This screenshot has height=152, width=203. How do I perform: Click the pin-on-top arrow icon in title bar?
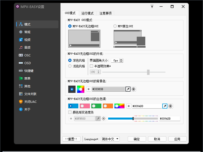[x=152, y=7]
